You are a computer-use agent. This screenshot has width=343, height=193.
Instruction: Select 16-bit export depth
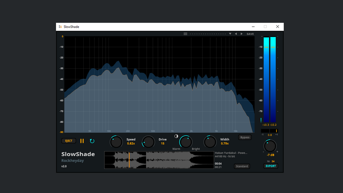[268, 161]
